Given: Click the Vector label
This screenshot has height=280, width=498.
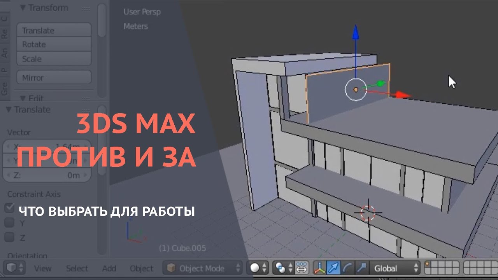Looking at the screenshot, I should pyautogui.click(x=19, y=133).
